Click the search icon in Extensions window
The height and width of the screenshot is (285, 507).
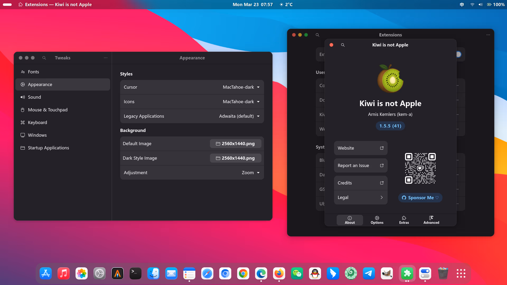(x=317, y=35)
